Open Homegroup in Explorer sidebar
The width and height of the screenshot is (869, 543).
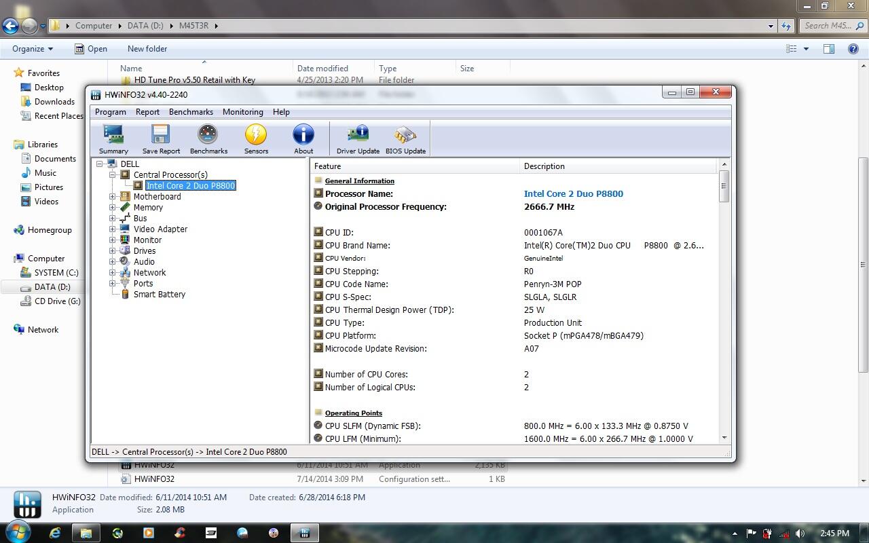[50, 230]
